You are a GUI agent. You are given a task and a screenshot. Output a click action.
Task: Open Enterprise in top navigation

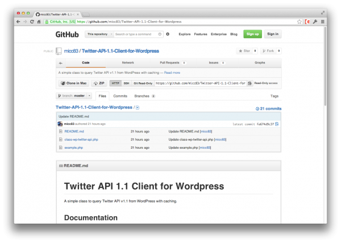pos(219,34)
